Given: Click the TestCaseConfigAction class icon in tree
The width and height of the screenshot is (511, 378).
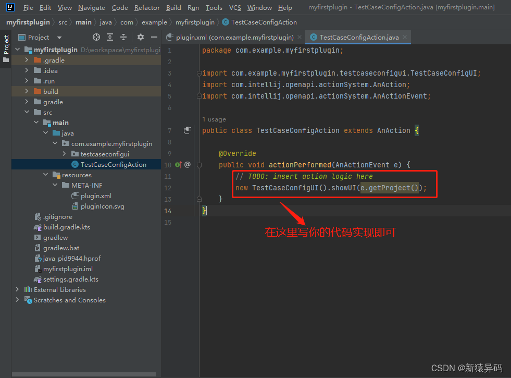Looking at the screenshot, I should click(x=75, y=164).
